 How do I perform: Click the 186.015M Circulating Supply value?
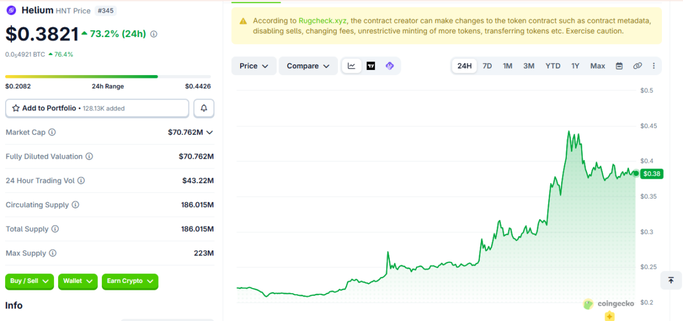click(198, 205)
